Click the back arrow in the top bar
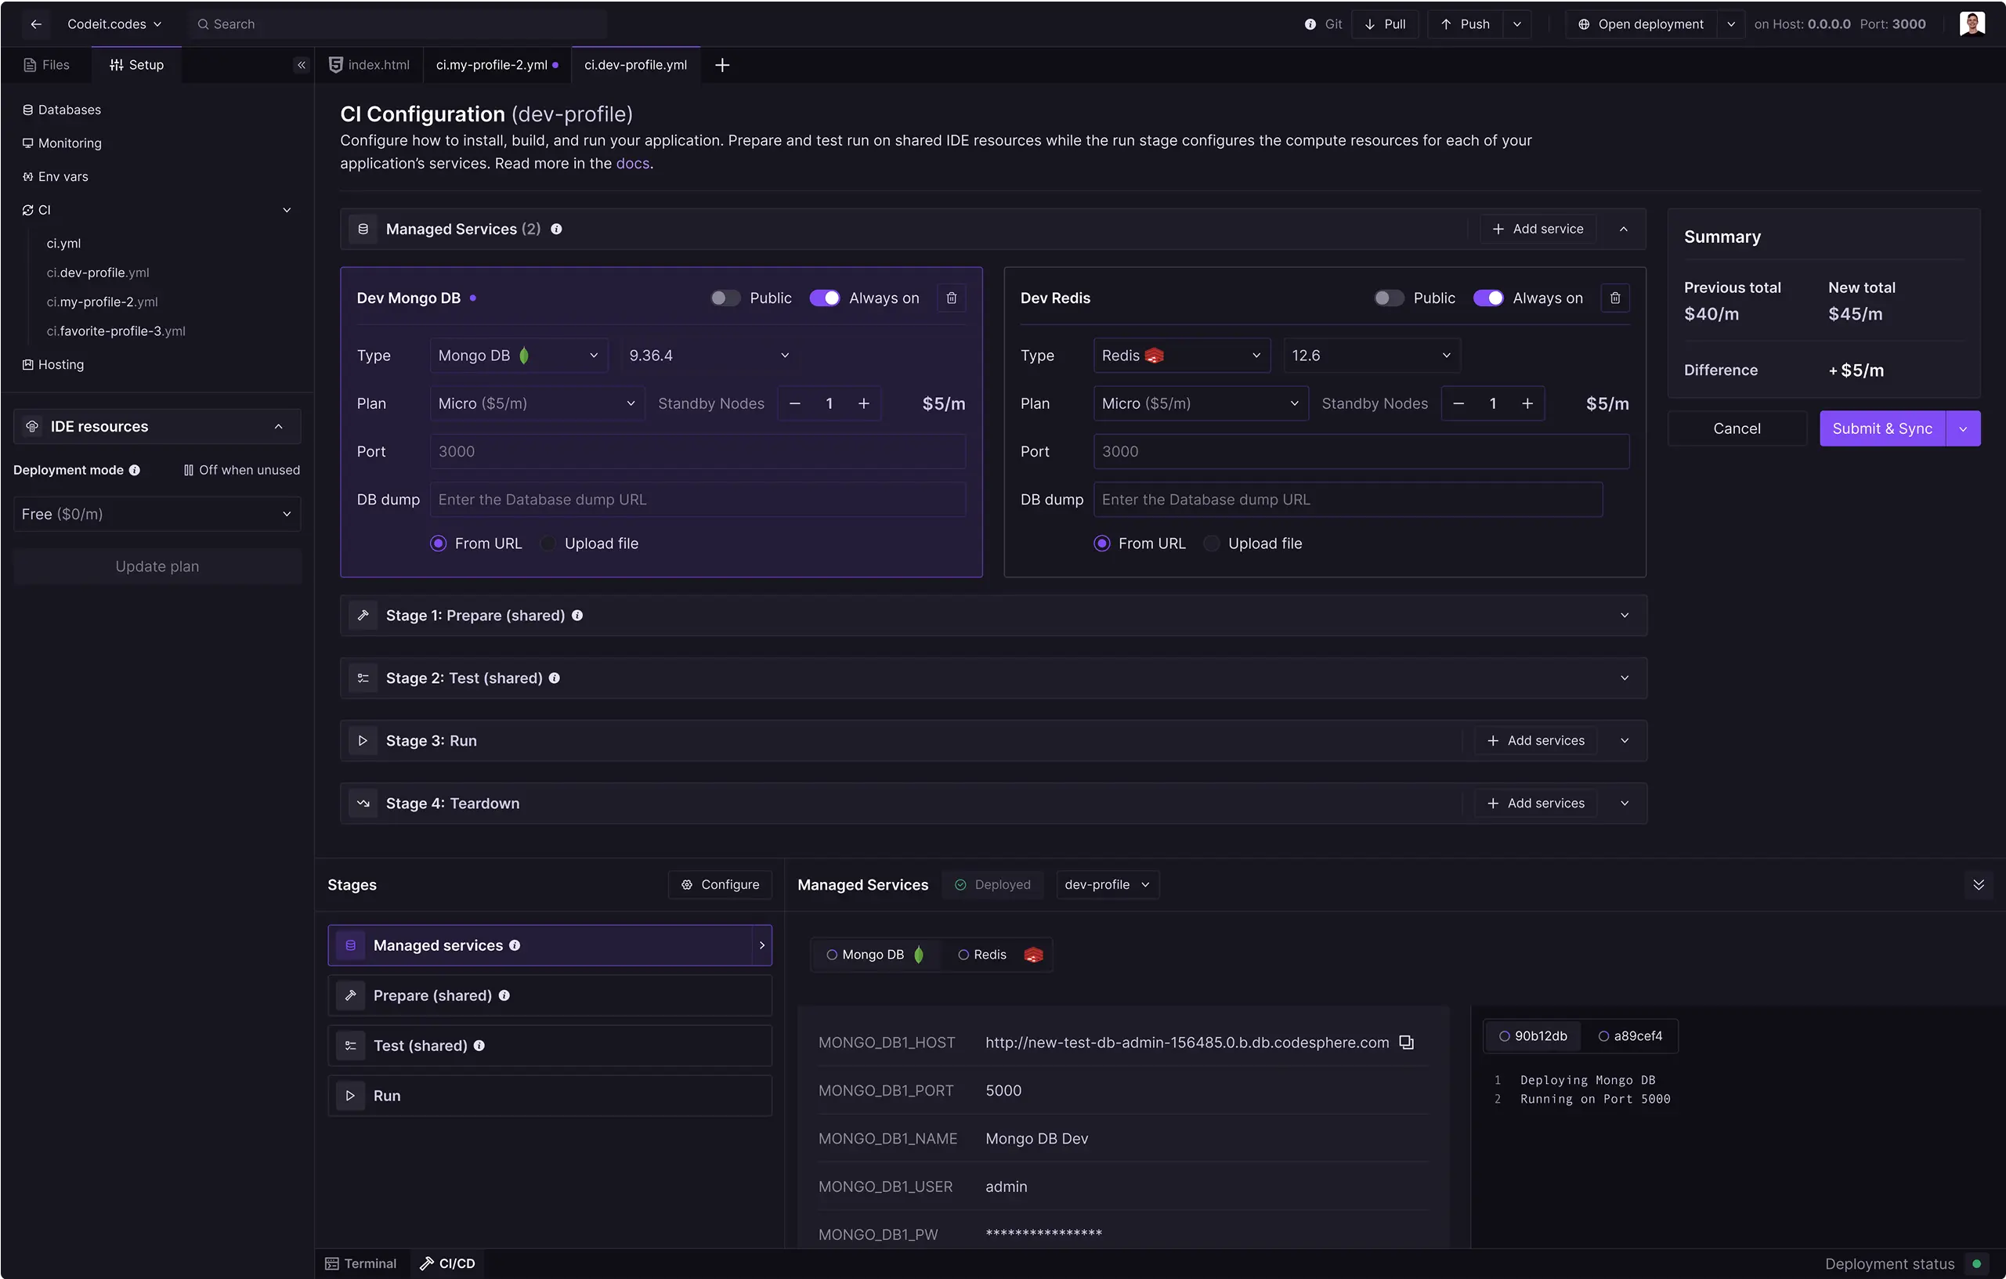The width and height of the screenshot is (2006, 1279). [36, 24]
